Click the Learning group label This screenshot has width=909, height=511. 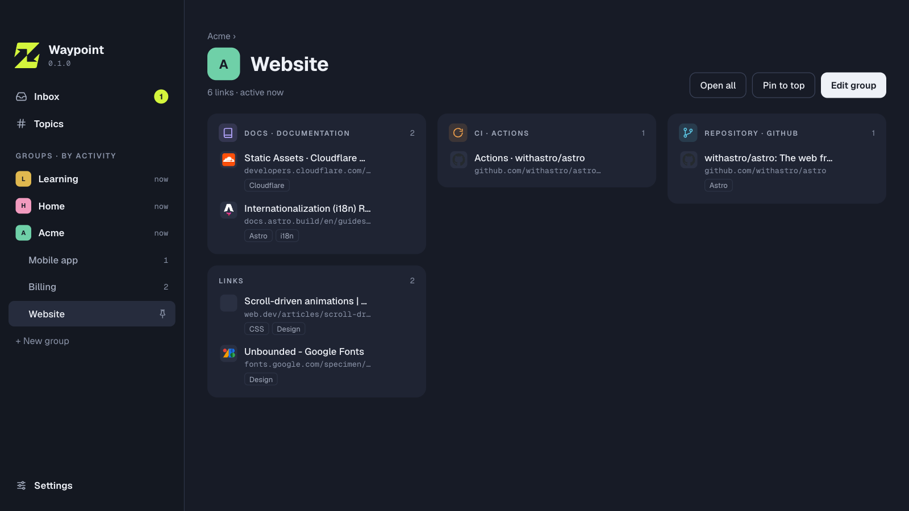tap(59, 179)
